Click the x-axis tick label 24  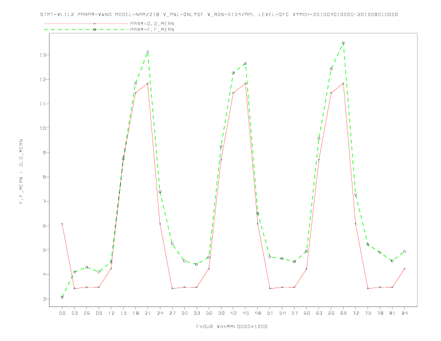(160, 313)
